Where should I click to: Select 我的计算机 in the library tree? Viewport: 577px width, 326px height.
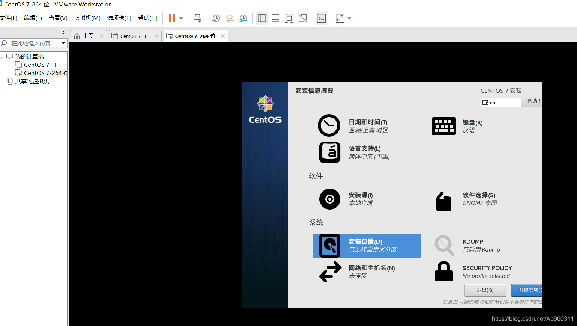click(29, 57)
